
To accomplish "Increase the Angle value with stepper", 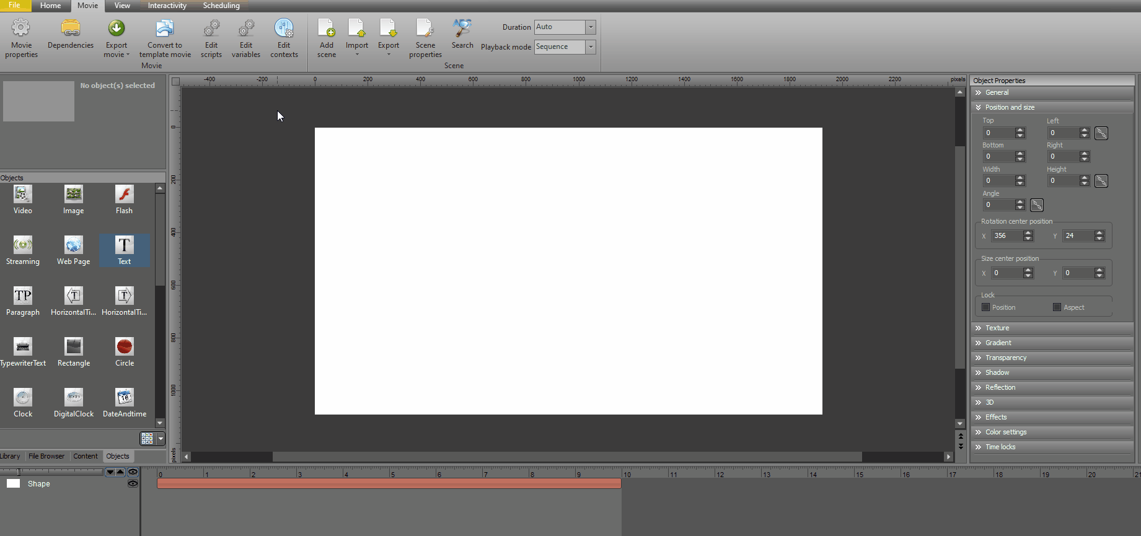I will pos(1020,202).
